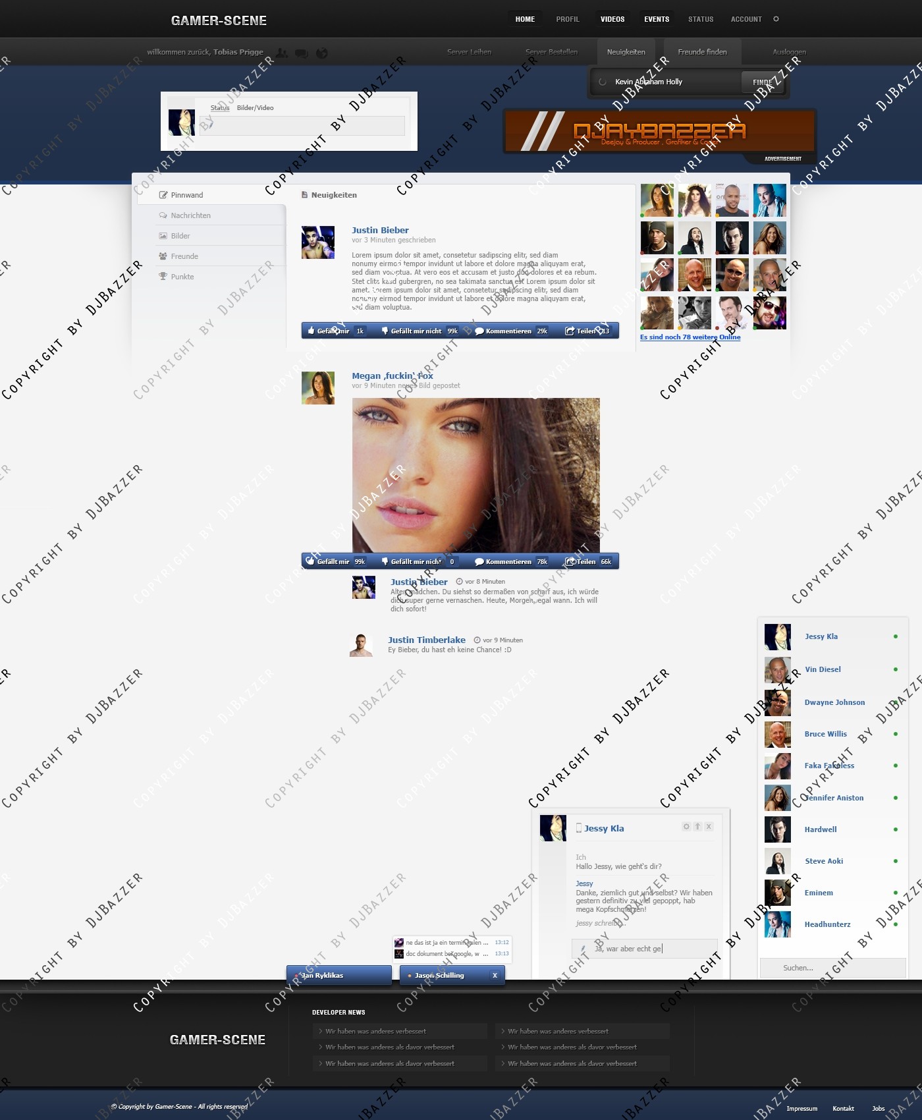Go to Server Leihen
Screen dimensions: 922x1120
pyautogui.click(x=469, y=52)
